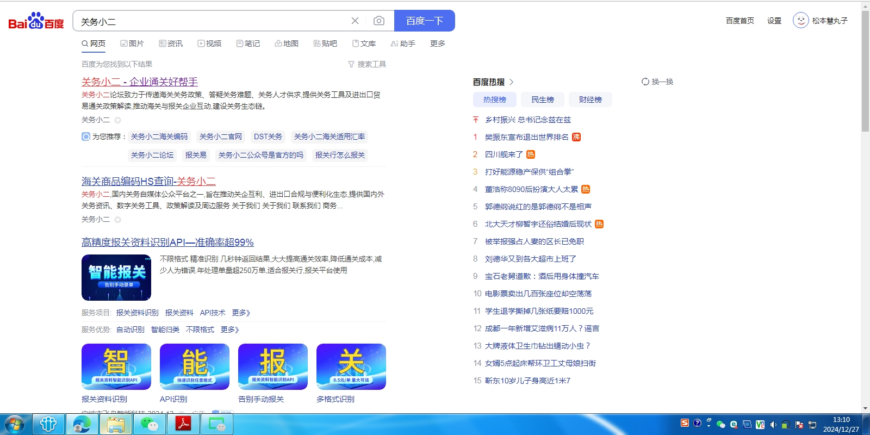Click the verification badge under first result
The image size is (870, 435).
(x=117, y=120)
